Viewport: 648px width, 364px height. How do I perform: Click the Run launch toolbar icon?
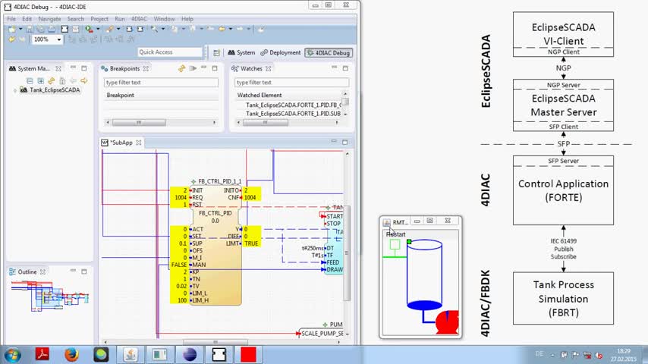click(89, 29)
